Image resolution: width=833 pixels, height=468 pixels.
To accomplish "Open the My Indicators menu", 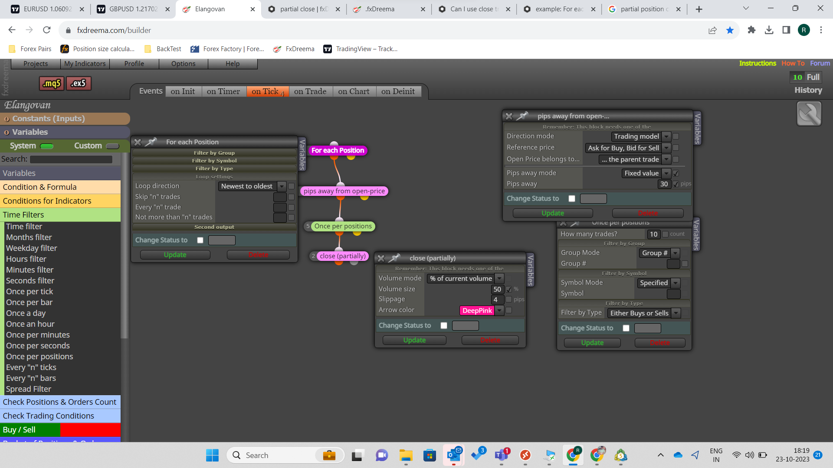I will coord(85,64).
